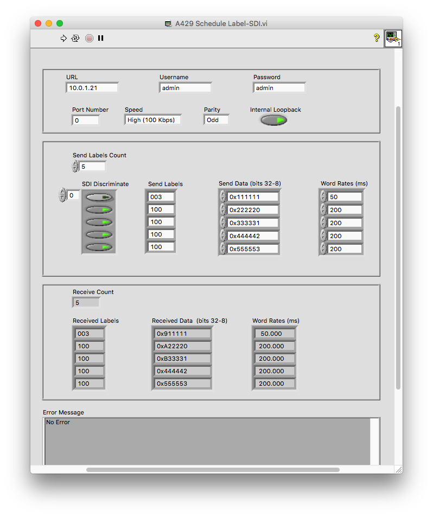
Task: Click Received Data 0xB33331 value
Action: click(182, 359)
